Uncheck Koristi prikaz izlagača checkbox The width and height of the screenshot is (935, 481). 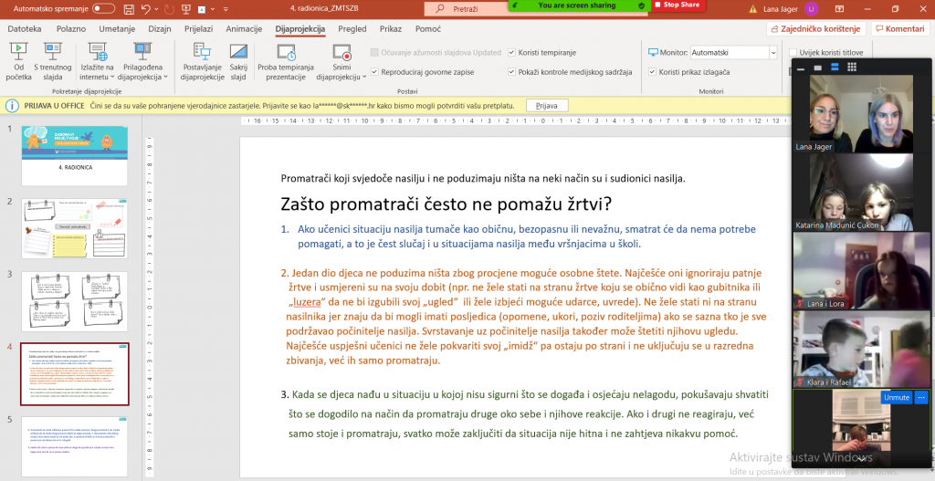pyautogui.click(x=651, y=71)
